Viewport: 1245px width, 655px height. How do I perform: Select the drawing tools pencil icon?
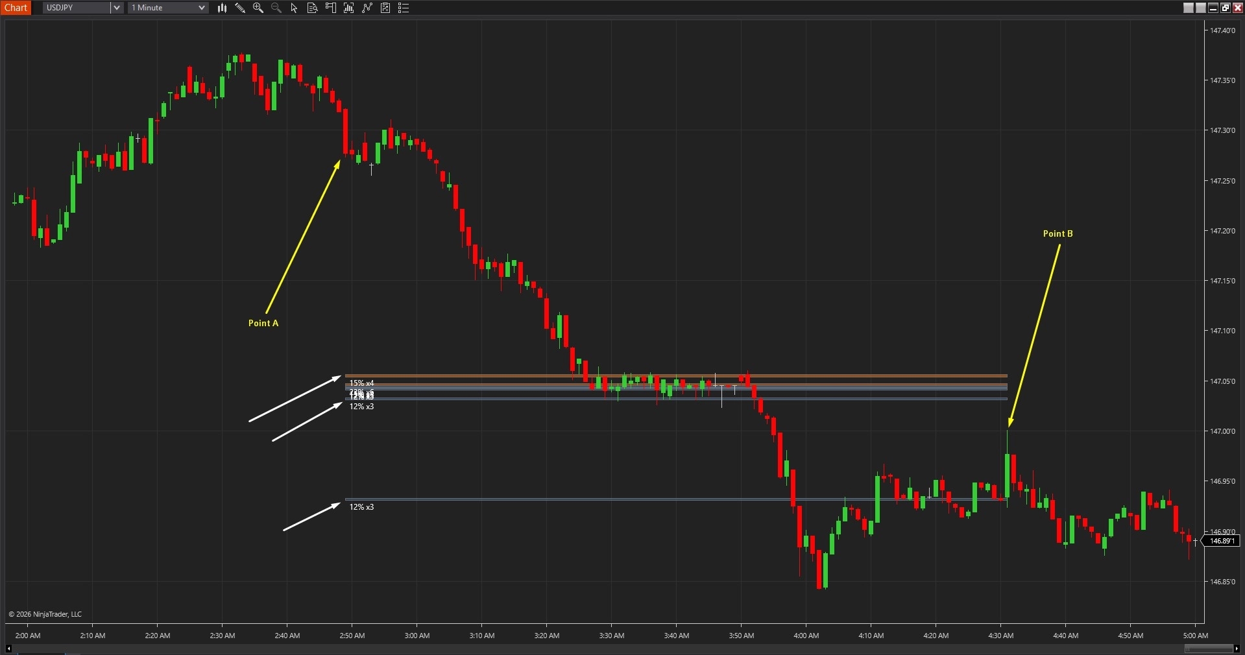(240, 8)
